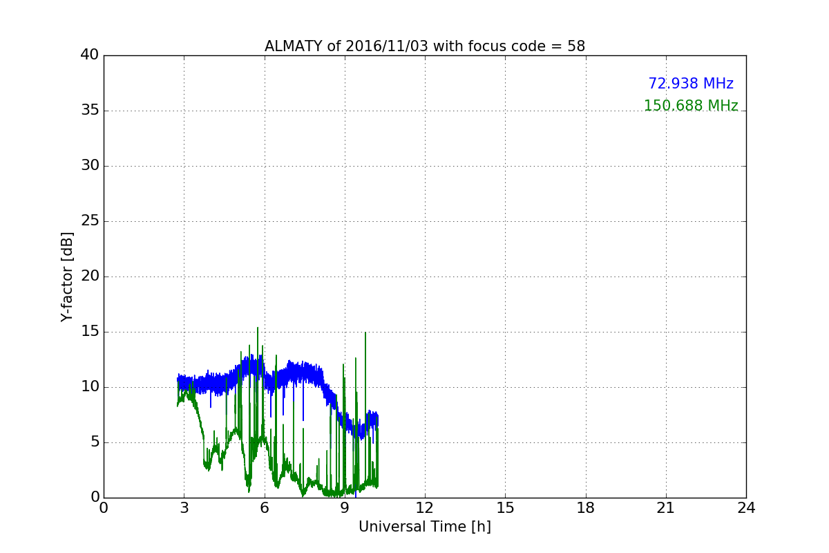
Task: Click the y-axis tick label '40'
Action: 90,55
